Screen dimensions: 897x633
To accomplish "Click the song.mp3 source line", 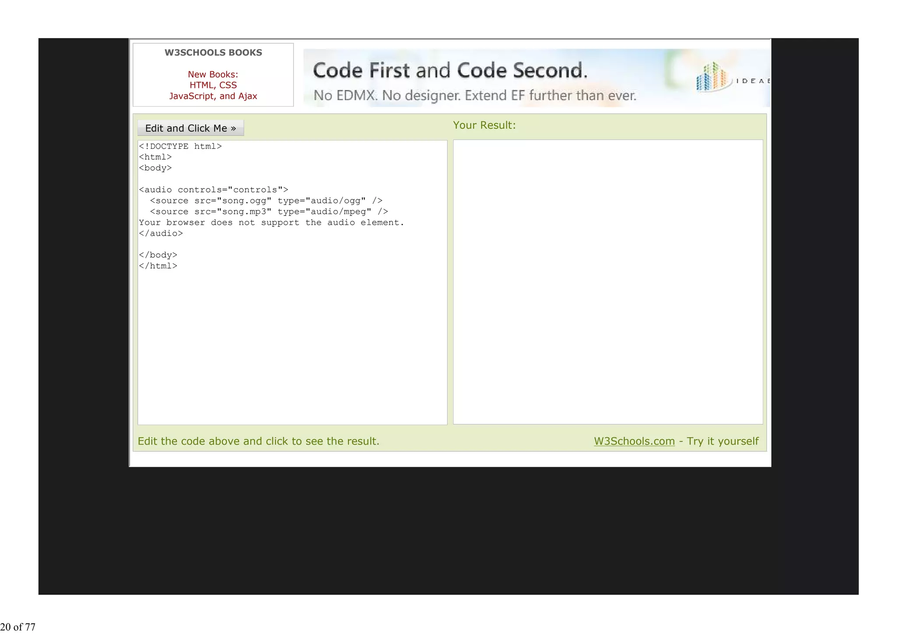I will (x=268, y=212).
